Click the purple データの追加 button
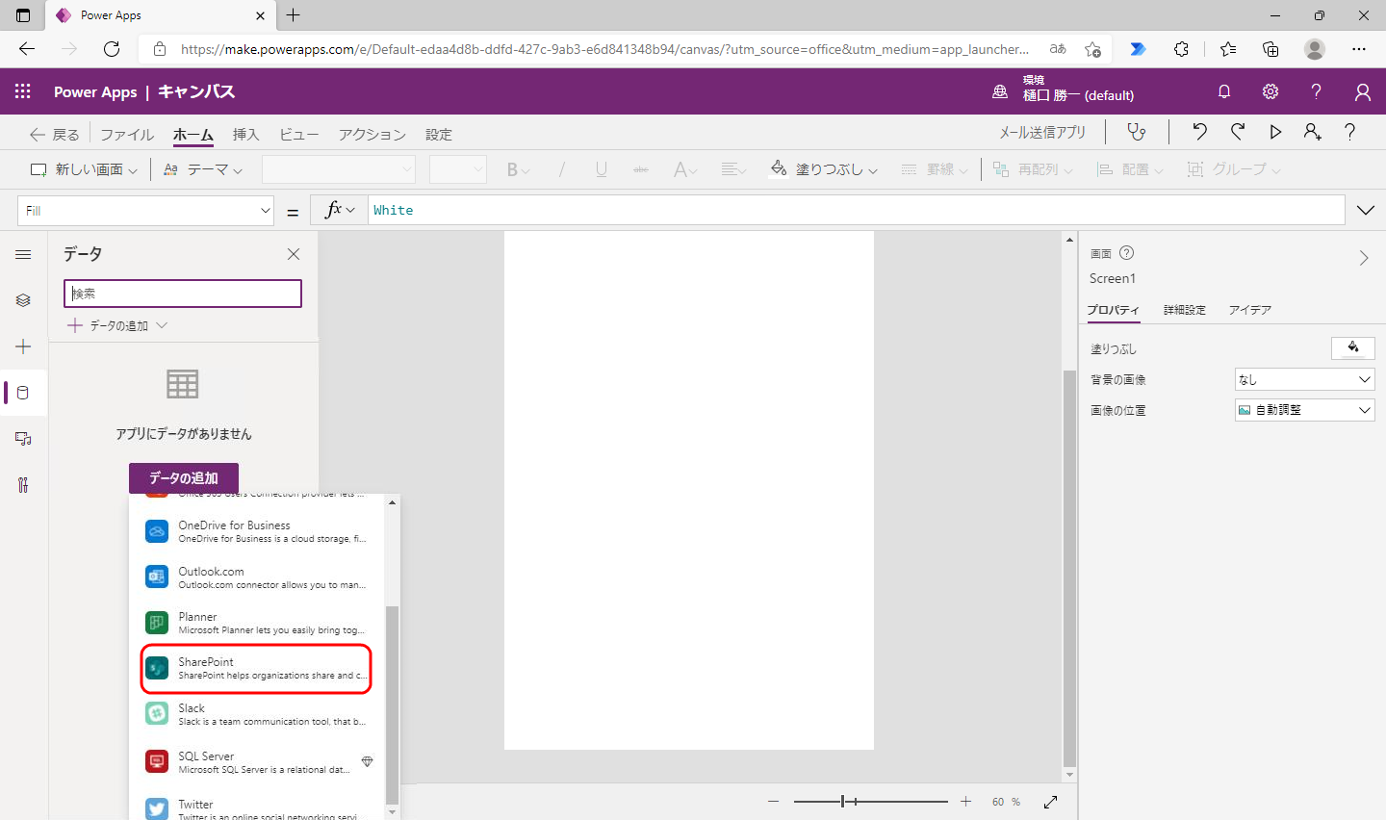Screen dimensions: 1386x820 pyautogui.click(x=184, y=477)
